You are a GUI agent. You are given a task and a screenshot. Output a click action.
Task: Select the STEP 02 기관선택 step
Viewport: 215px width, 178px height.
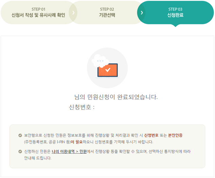107,13
